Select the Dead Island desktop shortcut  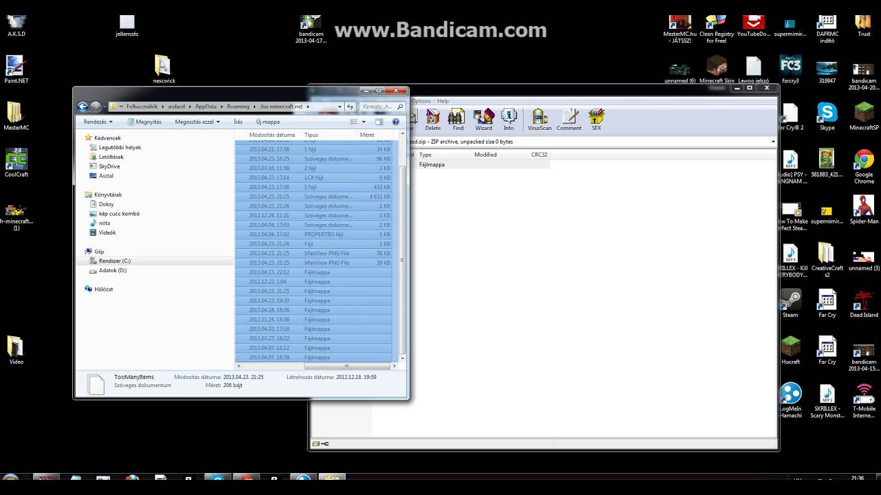coord(864,303)
